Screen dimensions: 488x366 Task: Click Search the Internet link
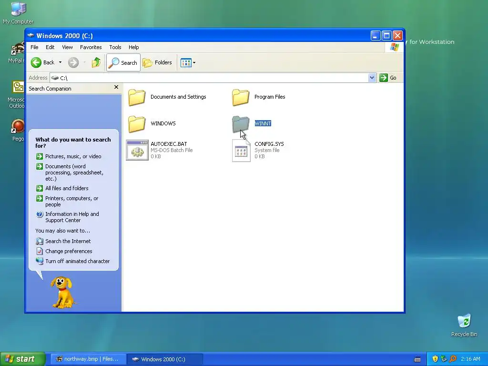point(68,241)
